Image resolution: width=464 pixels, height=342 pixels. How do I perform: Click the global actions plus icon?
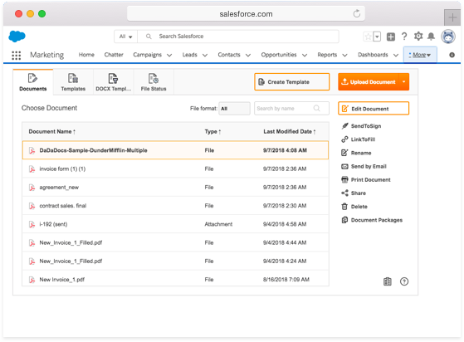(391, 37)
